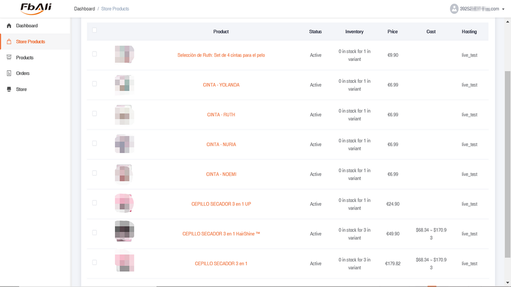511x287 pixels.
Task: Open Selección de Ruth product link
Action: tap(221, 55)
